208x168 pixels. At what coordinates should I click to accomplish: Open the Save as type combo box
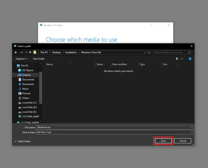115,132
